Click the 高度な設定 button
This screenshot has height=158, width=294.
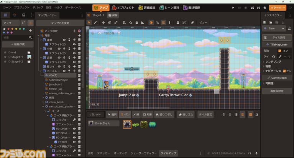click(x=277, y=91)
